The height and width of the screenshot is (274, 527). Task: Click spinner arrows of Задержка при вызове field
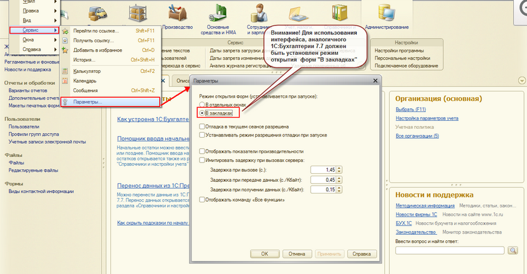[339, 170]
